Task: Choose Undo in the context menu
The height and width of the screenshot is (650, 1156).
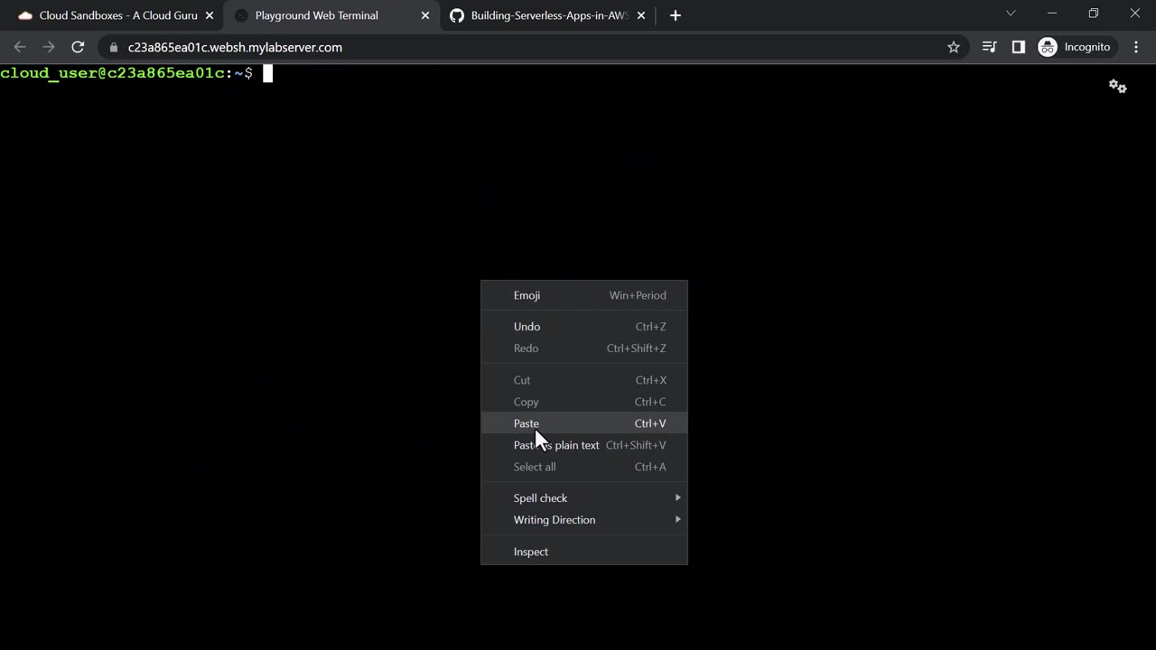Action: (584, 327)
